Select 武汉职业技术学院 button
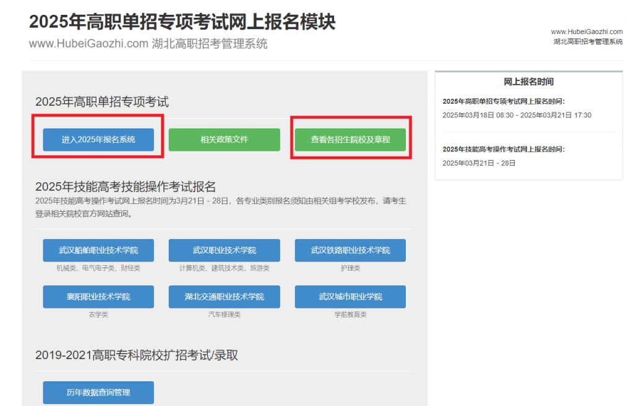 (x=225, y=250)
